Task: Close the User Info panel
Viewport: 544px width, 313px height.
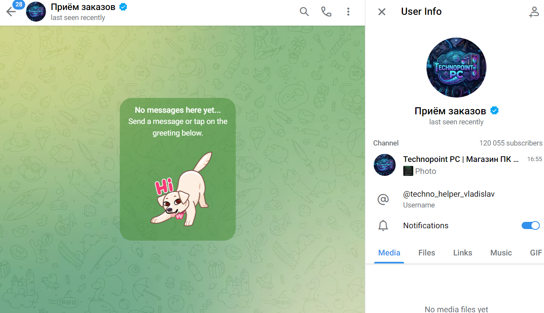Action: click(x=382, y=12)
